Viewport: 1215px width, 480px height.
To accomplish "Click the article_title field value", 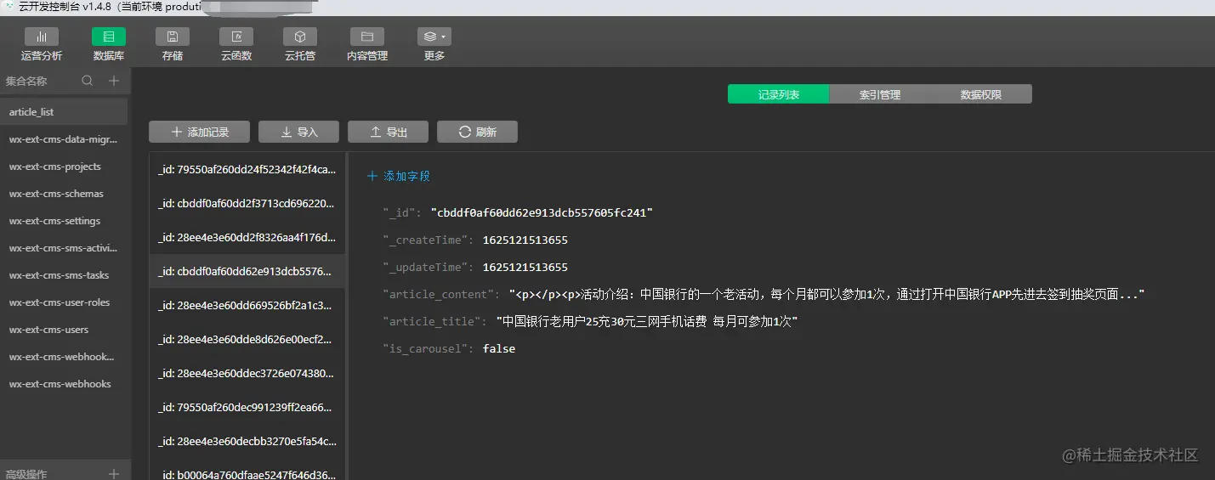I will pos(647,321).
